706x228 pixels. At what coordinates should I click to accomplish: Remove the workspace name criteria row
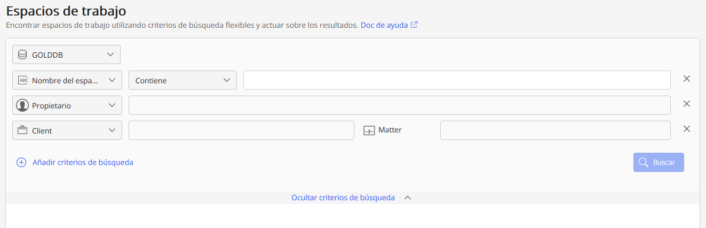(687, 78)
